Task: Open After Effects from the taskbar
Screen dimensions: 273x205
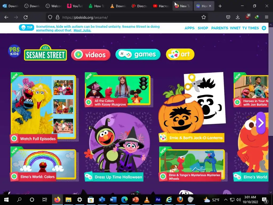Action: pos(158,200)
